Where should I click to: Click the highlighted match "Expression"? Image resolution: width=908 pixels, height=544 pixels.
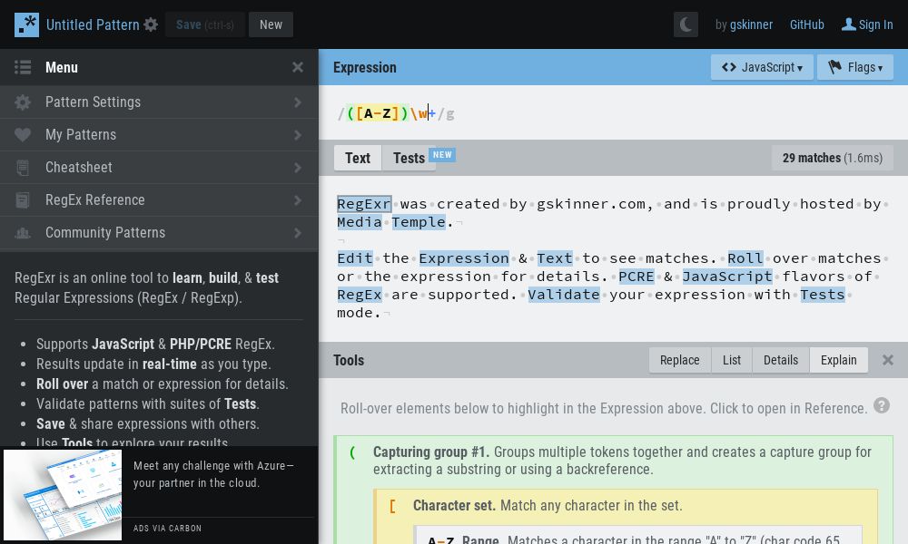[x=464, y=258]
